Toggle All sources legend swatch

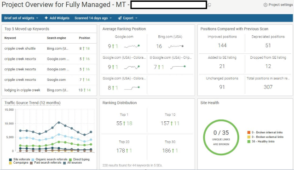[x=64, y=163]
